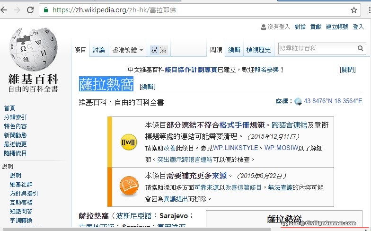Image resolution: width=371 pixels, height=231 pixels.
Task: Open the 香港繁體 language variant dropdown
Action: [x=128, y=50]
